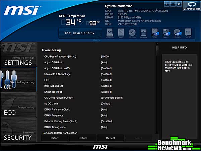
Task: Select the CPU Base Frequency [10kHz] label
Action: 60,57
